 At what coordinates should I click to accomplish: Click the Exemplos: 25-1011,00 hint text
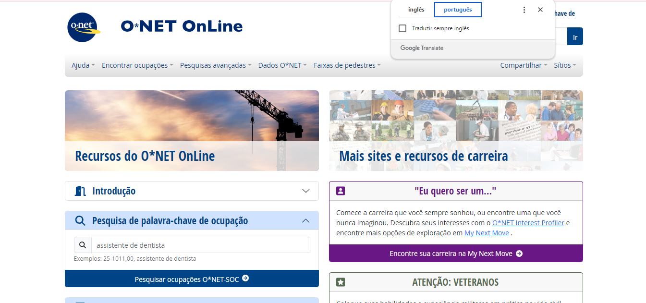tap(135, 258)
